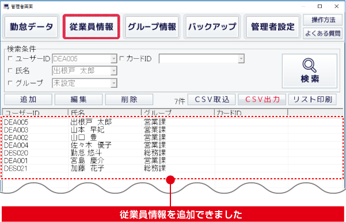The height and width of the screenshot is (222, 346).
Task: Click 営業課 in the 宮島 慶介 row
Action: coord(155,160)
